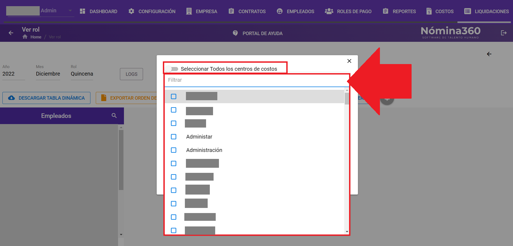The image size is (513, 246).
Task: Click the Filtrar input field
Action: point(256,80)
